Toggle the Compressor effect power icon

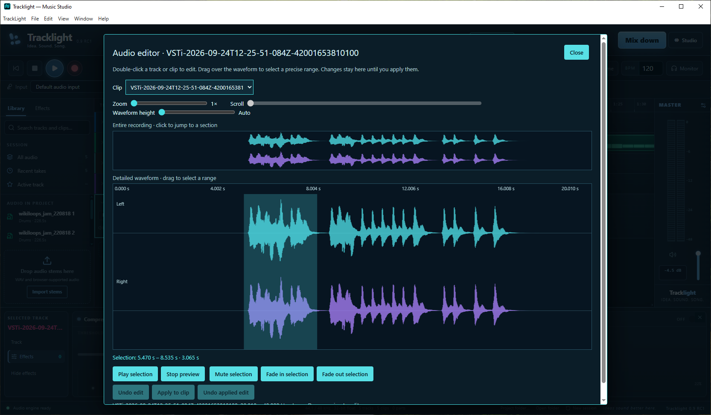pos(79,319)
